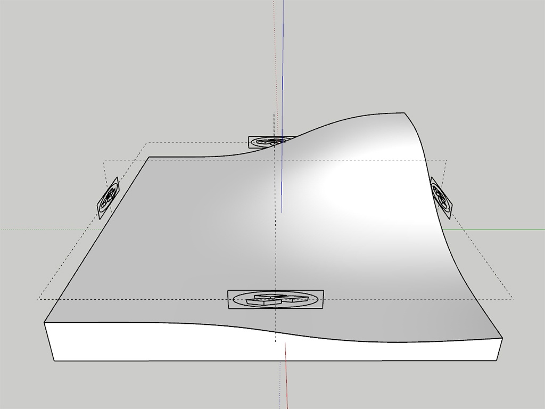545x409 pixels.
Task: Select the bright raised crest of the curved surface
Action: 365,146
